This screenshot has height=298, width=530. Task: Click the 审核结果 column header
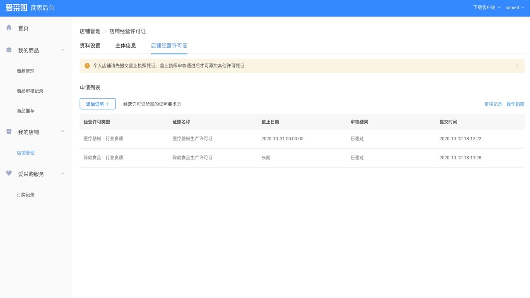[x=359, y=122]
